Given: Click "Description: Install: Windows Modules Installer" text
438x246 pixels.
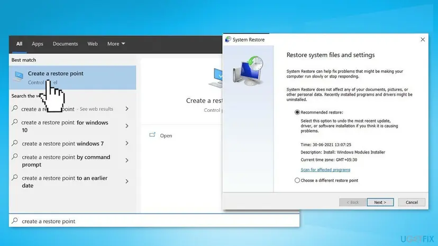Looking at the screenshot, I should click(343, 152).
